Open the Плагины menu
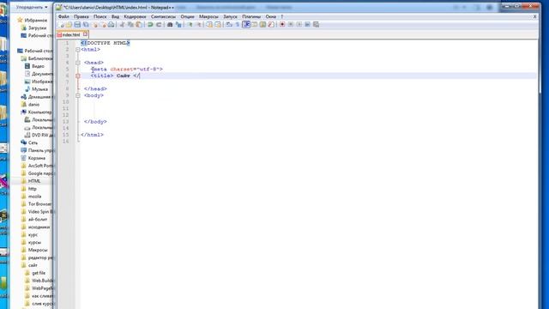 (251, 16)
